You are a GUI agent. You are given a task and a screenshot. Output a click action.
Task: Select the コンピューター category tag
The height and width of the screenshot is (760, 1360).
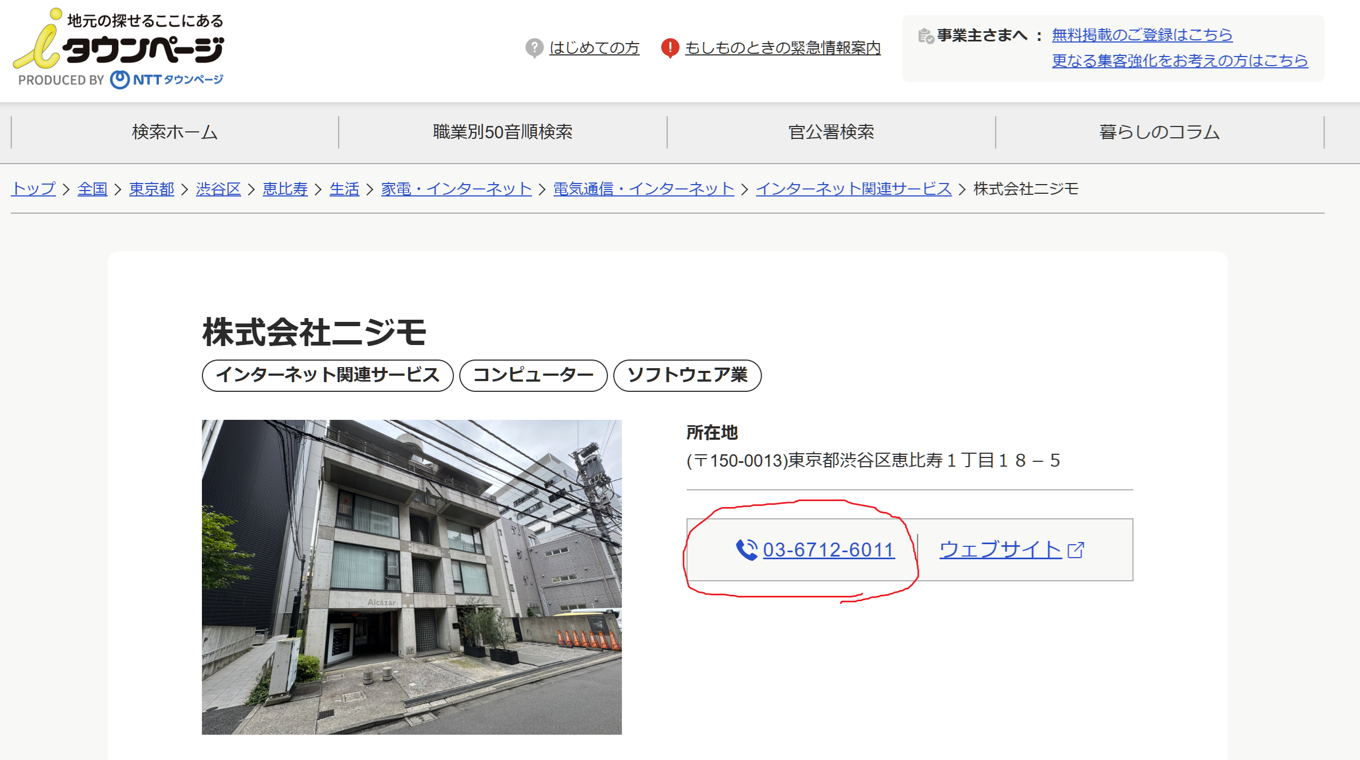(533, 375)
